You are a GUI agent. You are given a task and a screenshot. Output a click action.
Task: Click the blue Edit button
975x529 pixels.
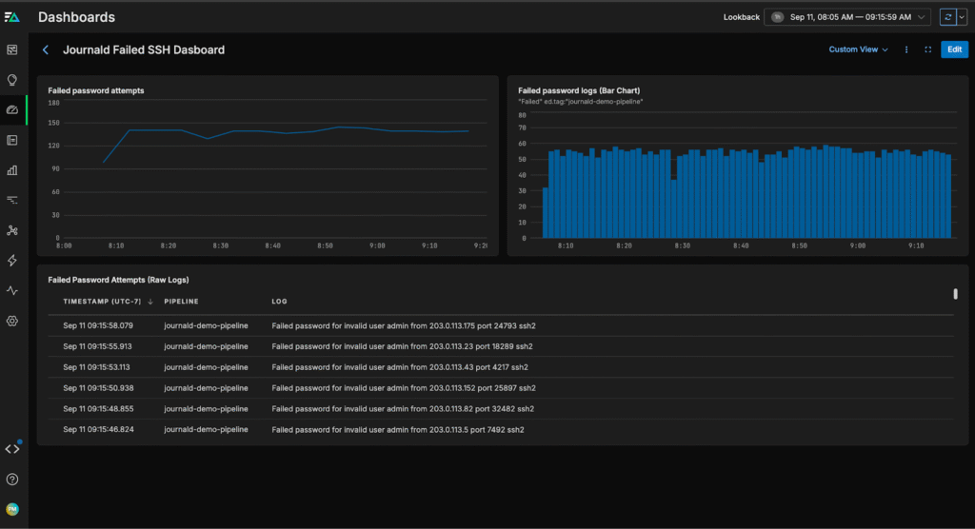(x=954, y=49)
